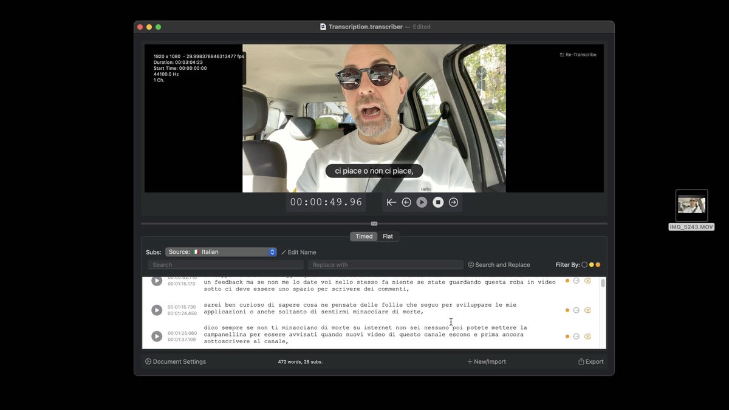
Task: Play subtitle ending at 00:01:15.170
Action: tap(157, 281)
